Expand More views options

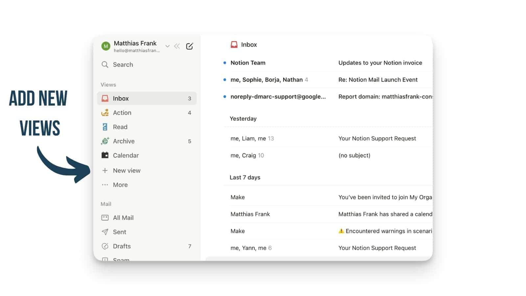click(120, 185)
